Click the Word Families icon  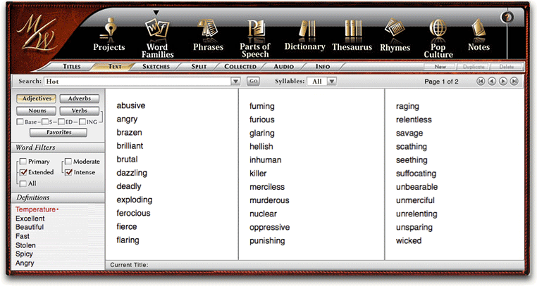[158, 35]
